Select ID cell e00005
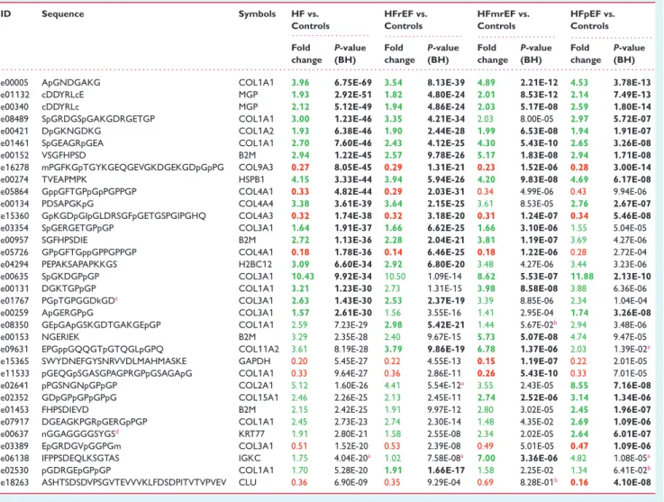664x502 pixels. [14, 83]
